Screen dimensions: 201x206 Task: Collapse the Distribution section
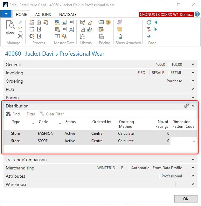pos(193,106)
